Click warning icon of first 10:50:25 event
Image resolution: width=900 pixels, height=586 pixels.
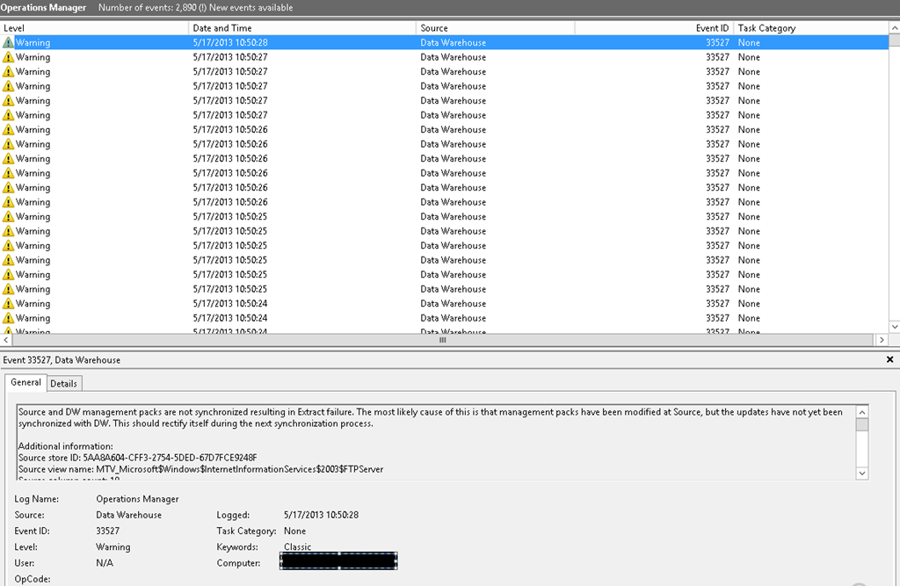coord(9,216)
